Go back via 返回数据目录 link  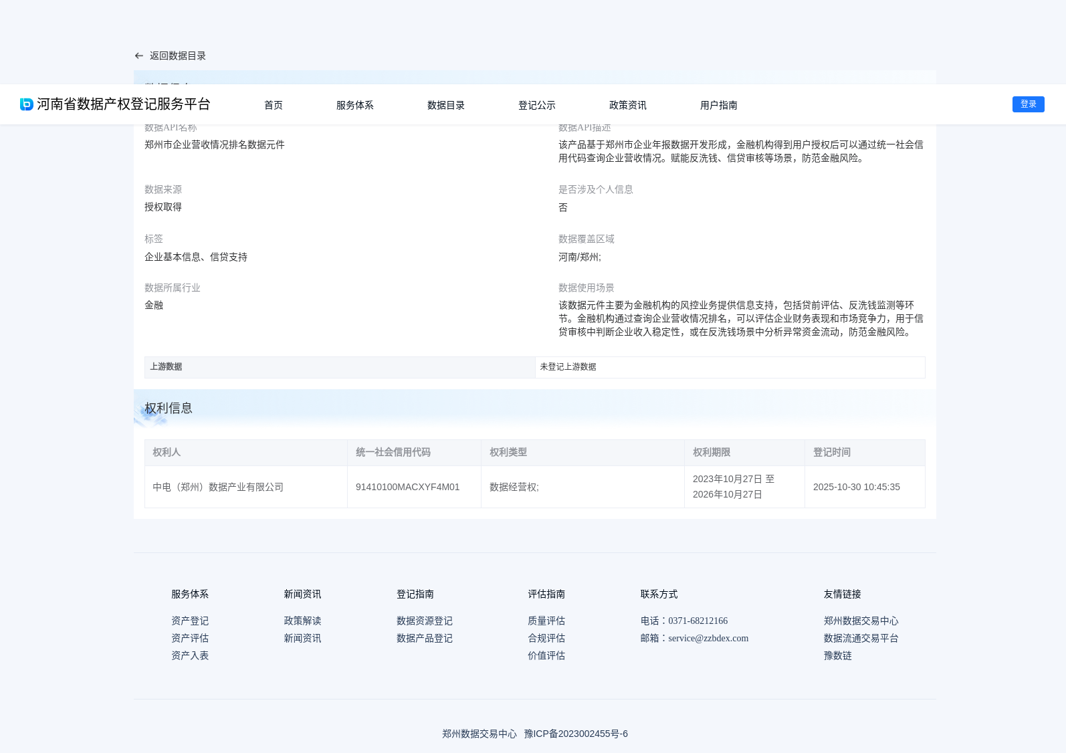[x=178, y=56]
